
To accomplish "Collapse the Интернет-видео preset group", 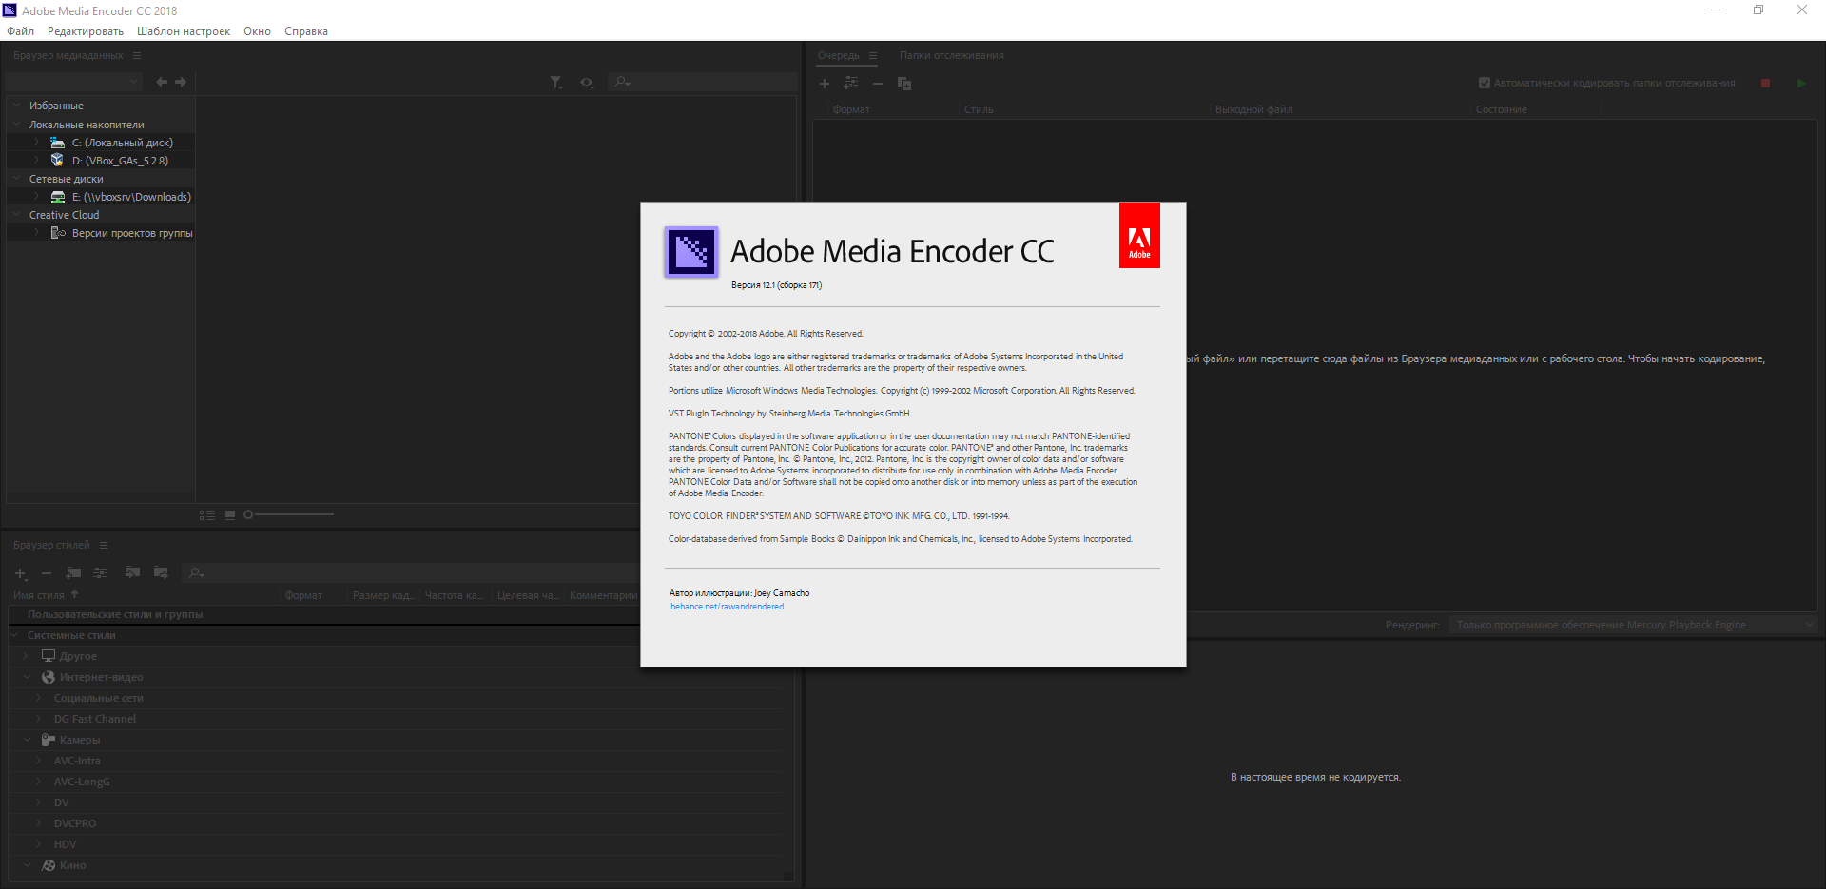I will (x=27, y=677).
